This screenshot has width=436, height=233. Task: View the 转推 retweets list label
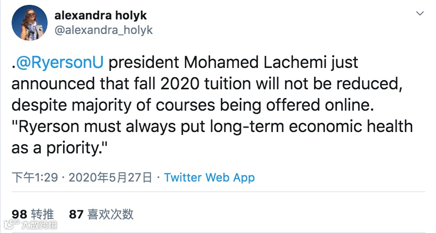42,214
